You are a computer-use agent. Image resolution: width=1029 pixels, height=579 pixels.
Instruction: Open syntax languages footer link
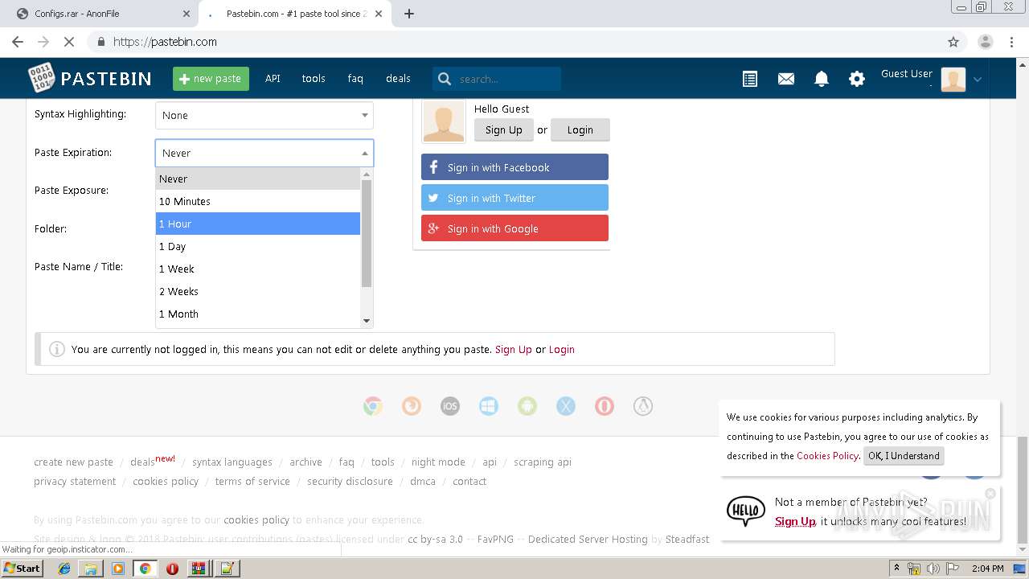(x=232, y=462)
